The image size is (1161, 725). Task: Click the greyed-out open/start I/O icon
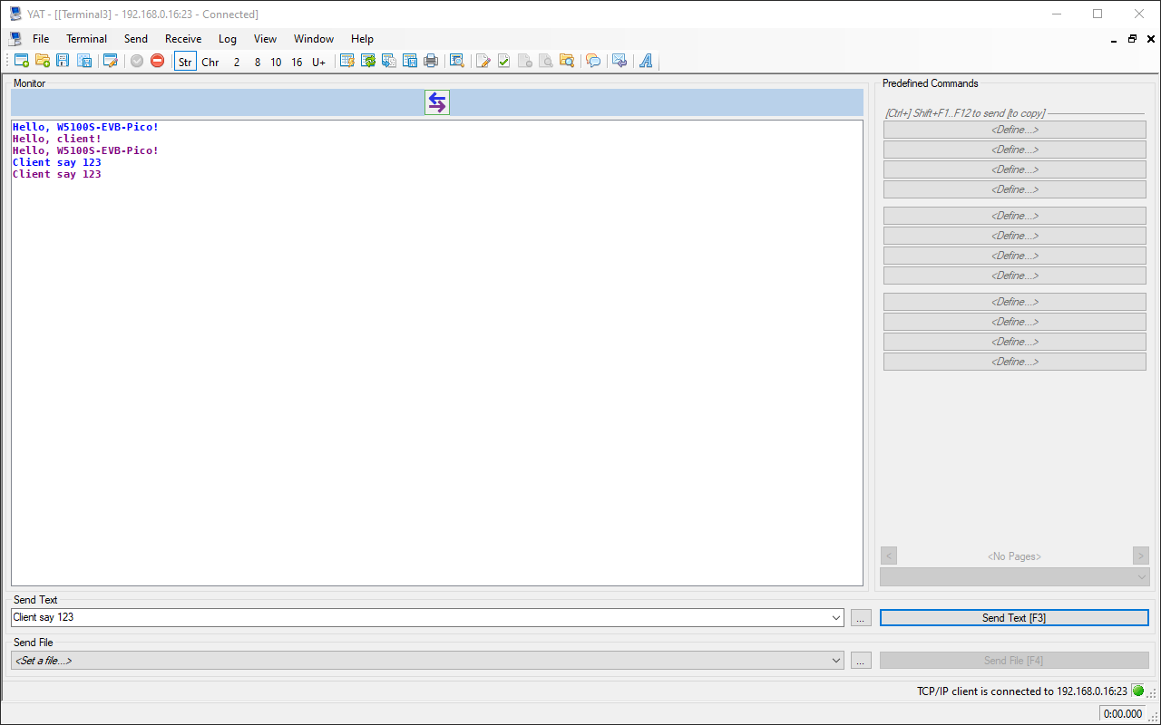tap(137, 62)
